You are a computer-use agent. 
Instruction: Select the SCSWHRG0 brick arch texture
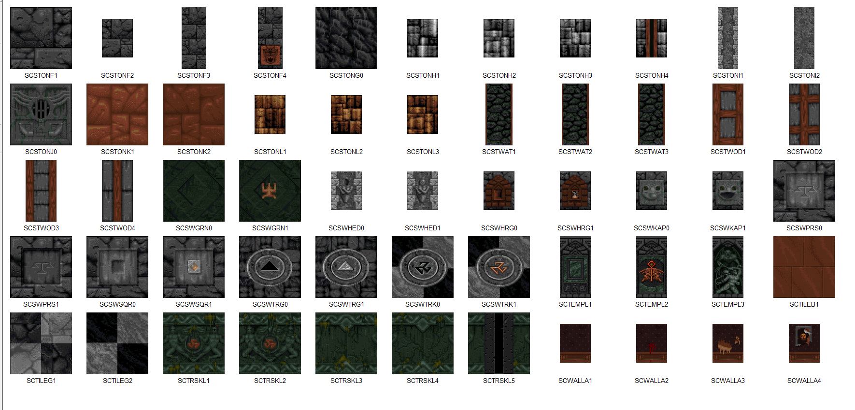(499, 191)
